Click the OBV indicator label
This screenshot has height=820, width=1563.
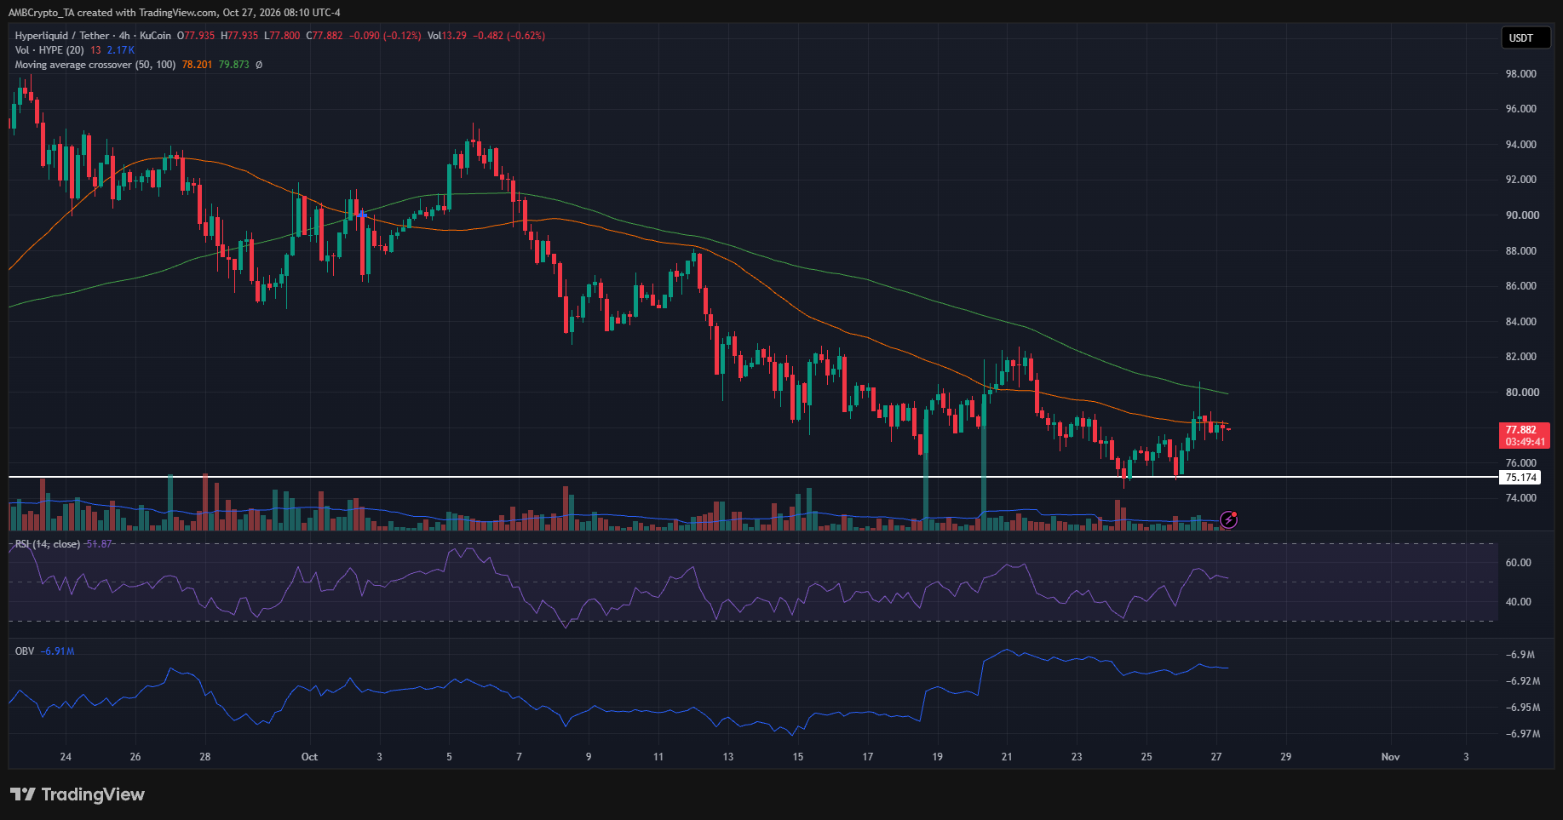[x=25, y=651]
